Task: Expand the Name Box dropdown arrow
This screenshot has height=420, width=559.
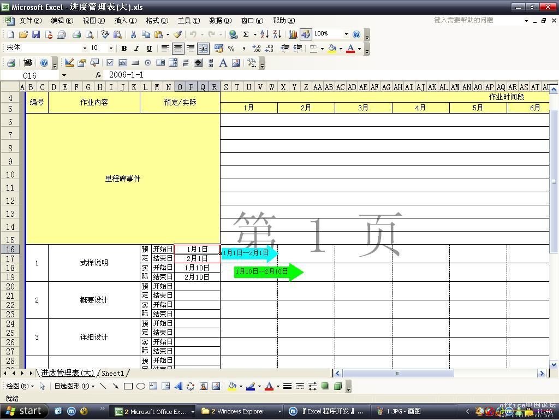Action: [x=64, y=75]
